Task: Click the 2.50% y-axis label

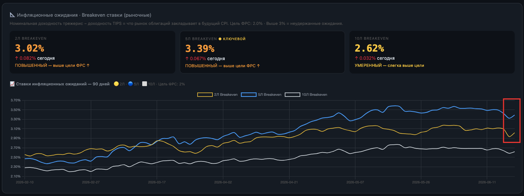Action: tap(16, 157)
